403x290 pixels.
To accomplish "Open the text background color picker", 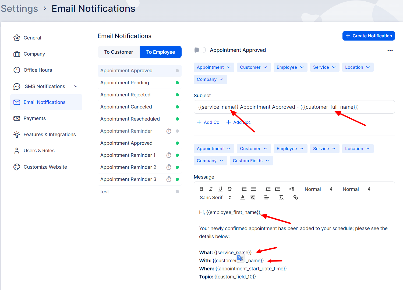I will click(x=252, y=197).
